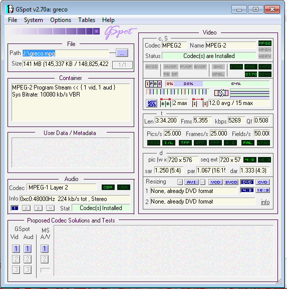The width and height of the screenshot is (287, 289).
Task: Click the PAL standard indicator
Action: click(x=247, y=142)
